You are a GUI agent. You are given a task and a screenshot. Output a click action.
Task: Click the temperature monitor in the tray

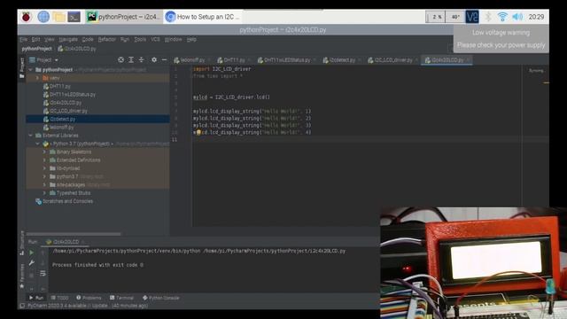[454, 17]
